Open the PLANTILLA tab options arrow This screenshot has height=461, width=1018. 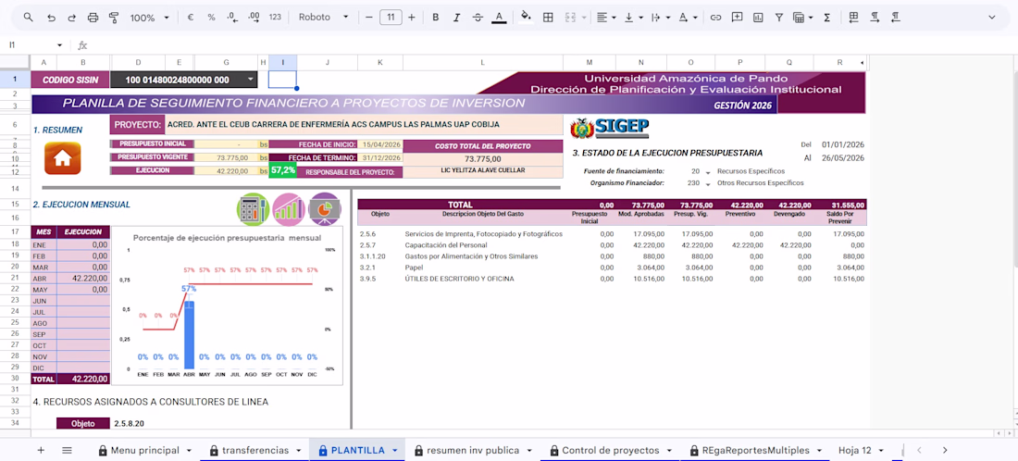click(395, 450)
